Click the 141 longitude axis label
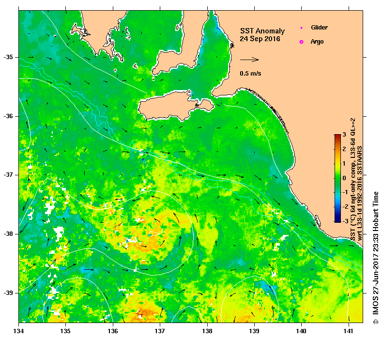Image resolution: width=383 pixels, height=339 pixels. [349, 331]
